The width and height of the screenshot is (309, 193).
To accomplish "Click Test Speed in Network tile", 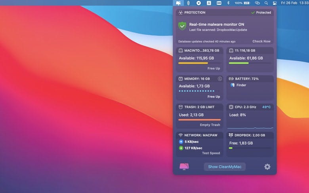I will tap(211, 153).
